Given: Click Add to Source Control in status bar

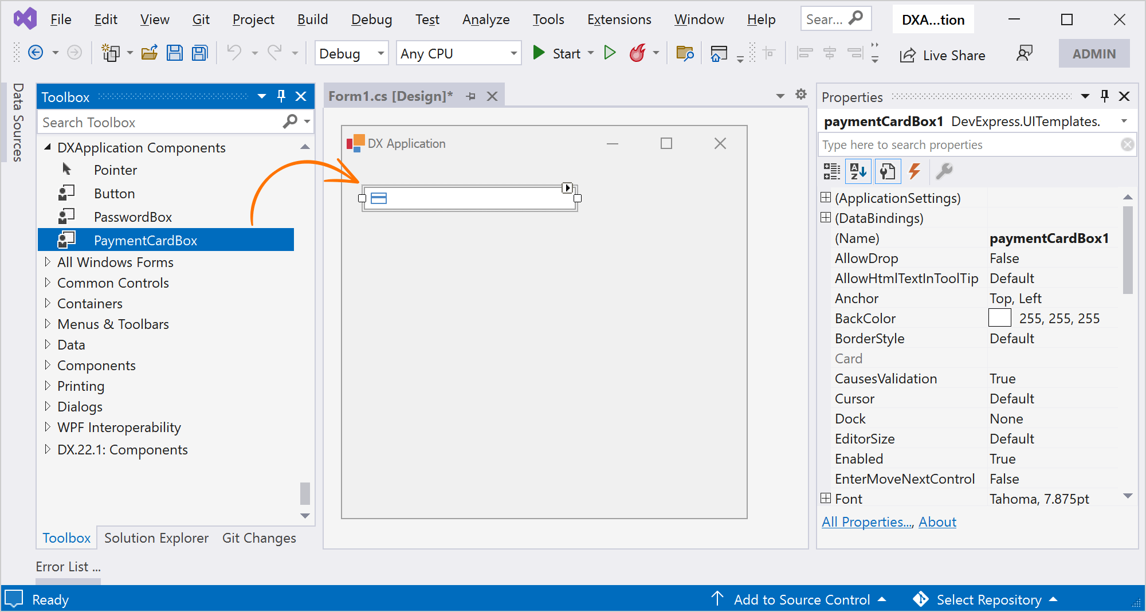Looking at the screenshot, I should click(x=799, y=599).
